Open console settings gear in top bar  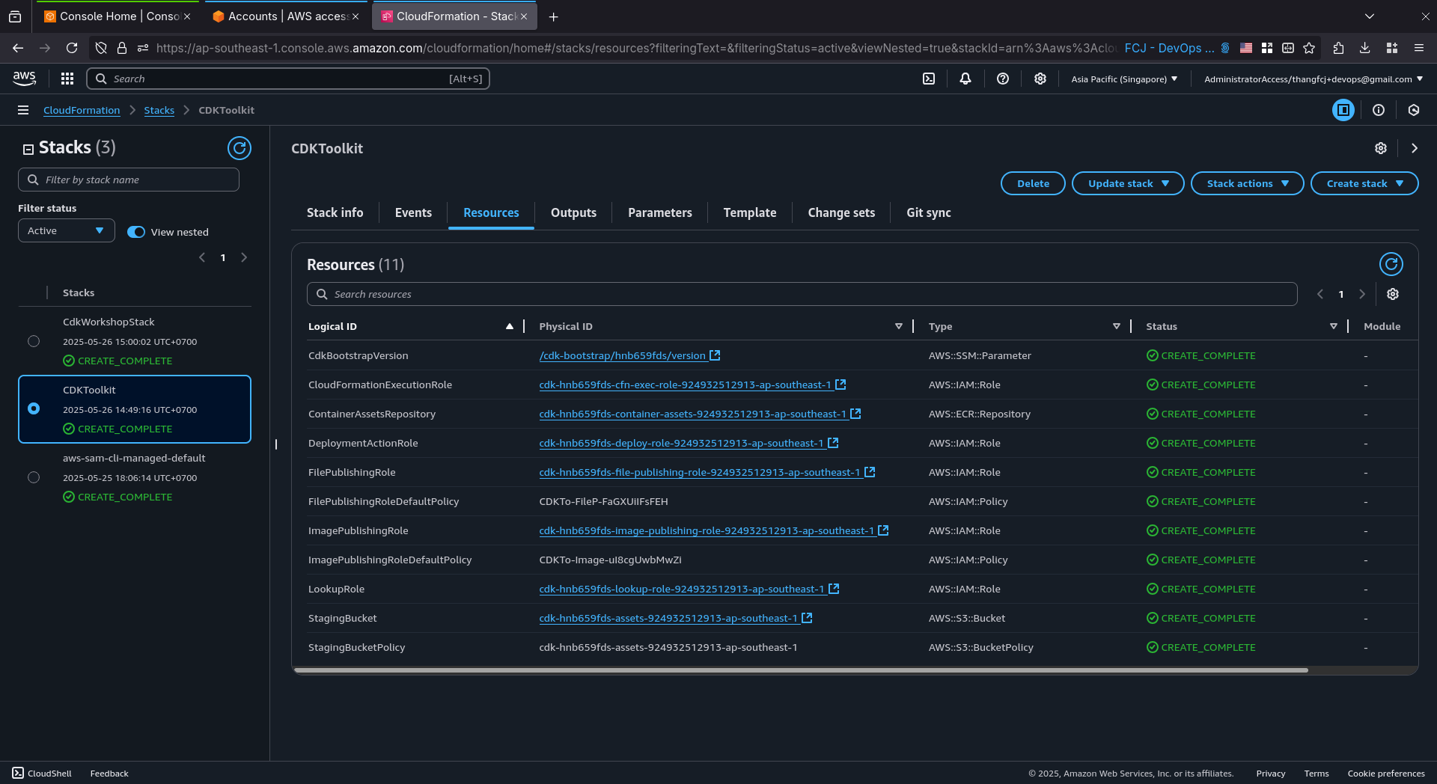(1040, 79)
